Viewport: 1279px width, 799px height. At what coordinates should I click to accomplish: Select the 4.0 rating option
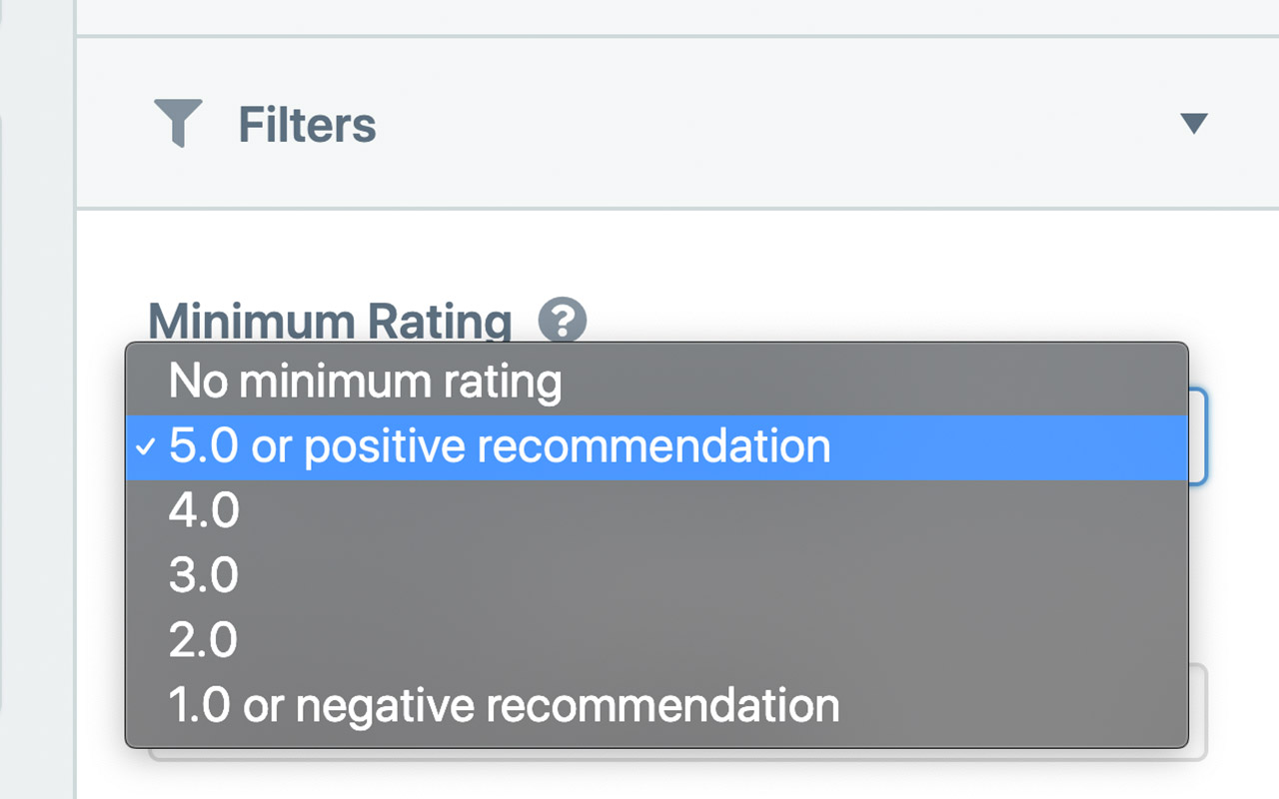pos(204,509)
